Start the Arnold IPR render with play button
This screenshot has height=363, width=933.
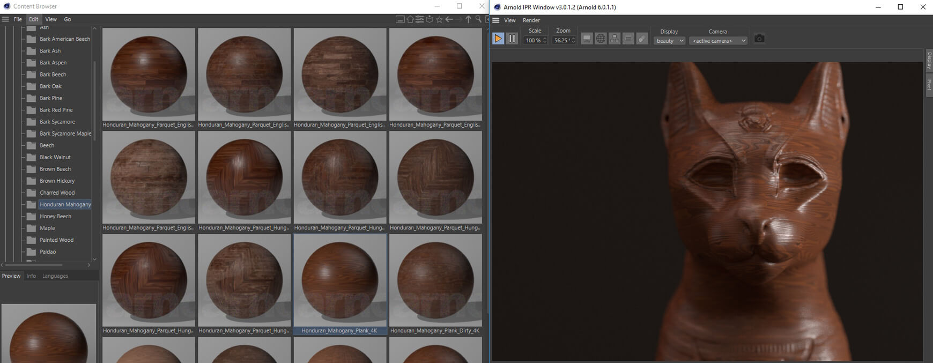tap(498, 39)
